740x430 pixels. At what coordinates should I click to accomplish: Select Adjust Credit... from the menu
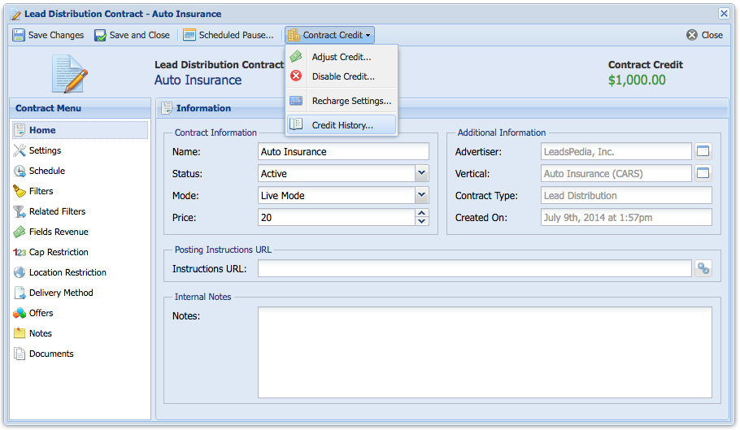[342, 57]
